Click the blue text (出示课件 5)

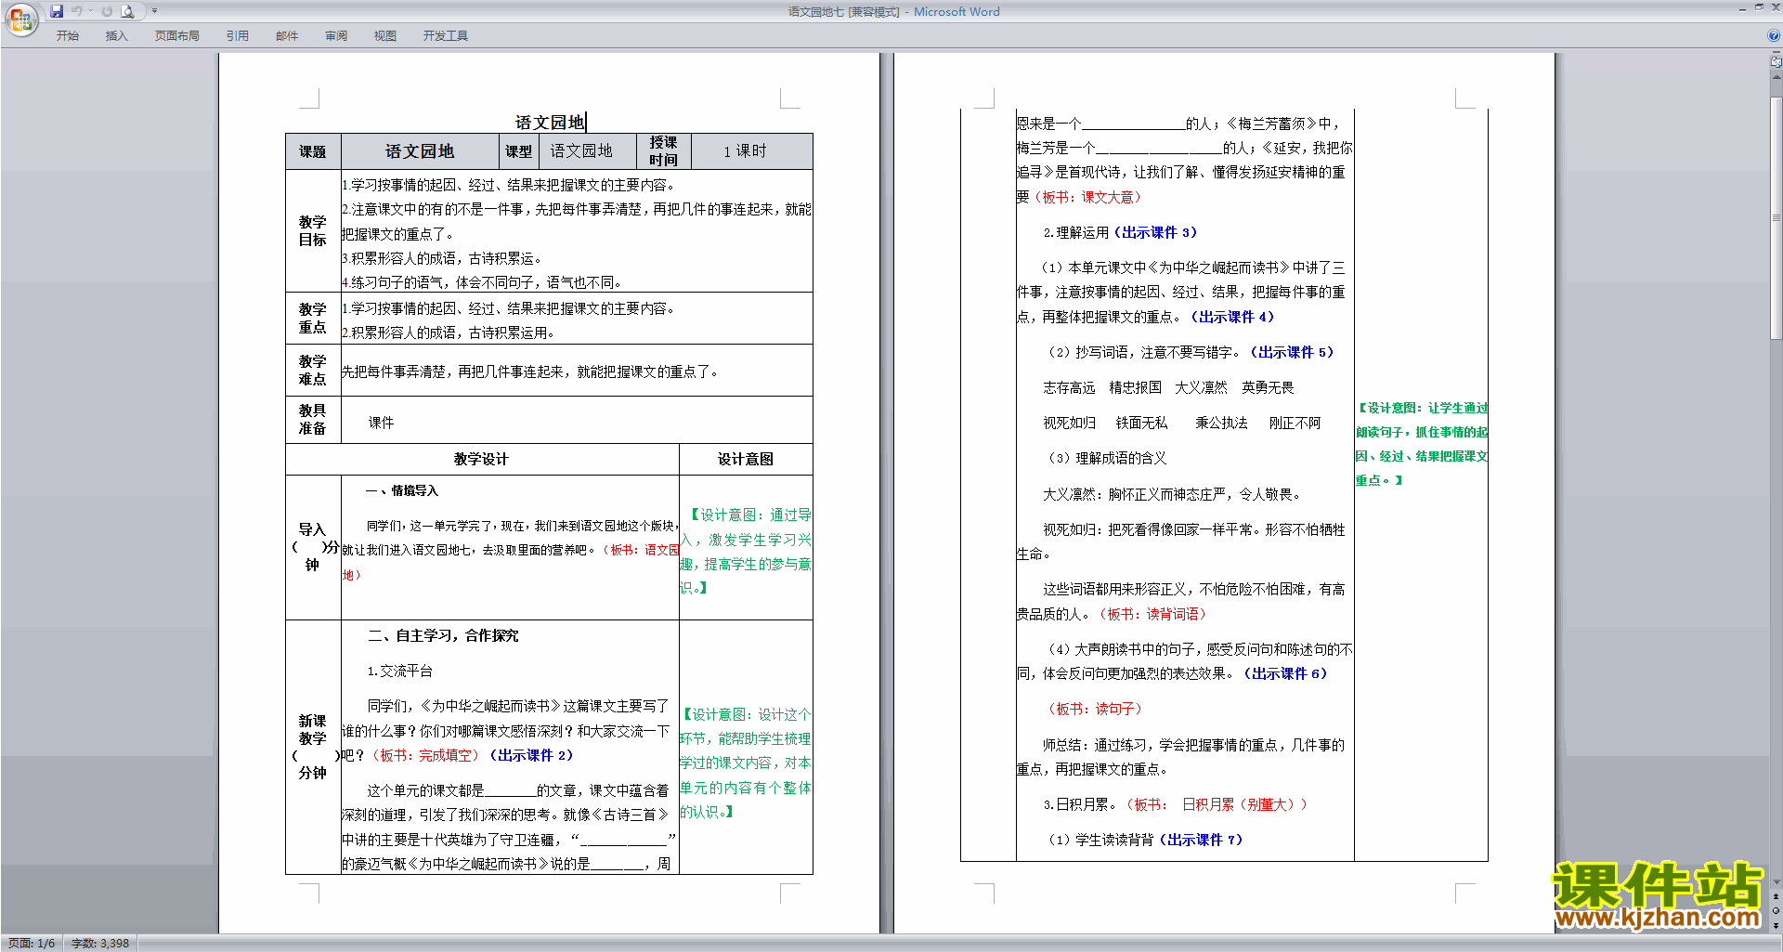1292,352
